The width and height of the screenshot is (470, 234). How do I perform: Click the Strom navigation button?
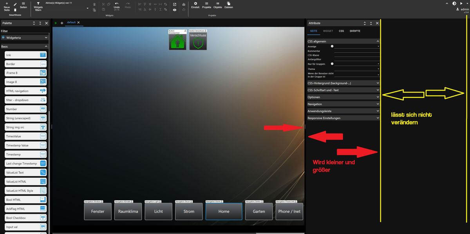click(x=188, y=211)
